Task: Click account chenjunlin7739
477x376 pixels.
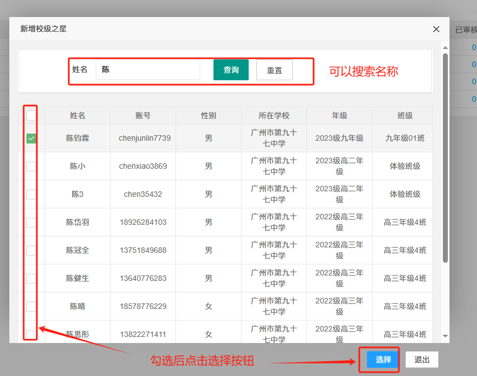Action: (145, 139)
